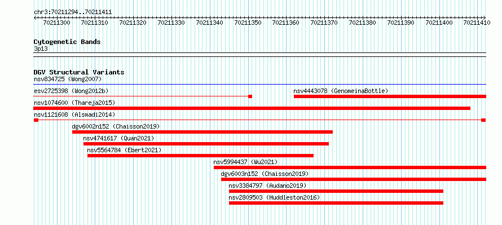
Task: Select the 3p13 band label
Action: 41,48
